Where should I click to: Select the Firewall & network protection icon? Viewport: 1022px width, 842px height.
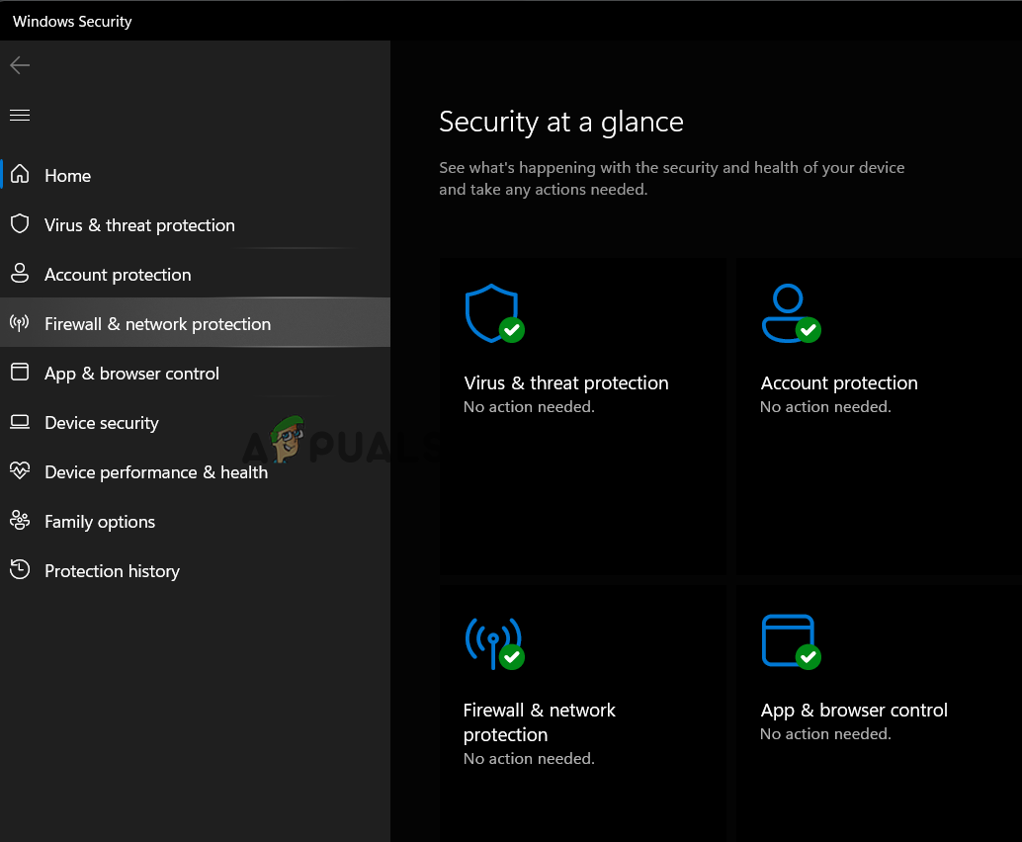click(20, 323)
